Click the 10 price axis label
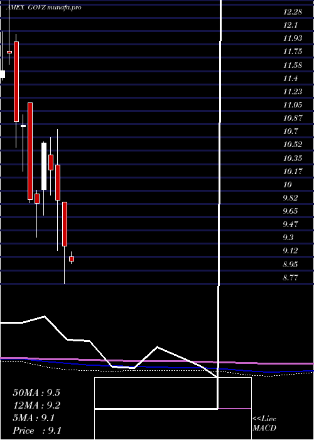314x440 pixels. 288,184
